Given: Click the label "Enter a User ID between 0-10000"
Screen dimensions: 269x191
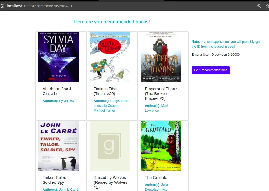Looking at the screenshot, I should pyautogui.click(x=215, y=55).
